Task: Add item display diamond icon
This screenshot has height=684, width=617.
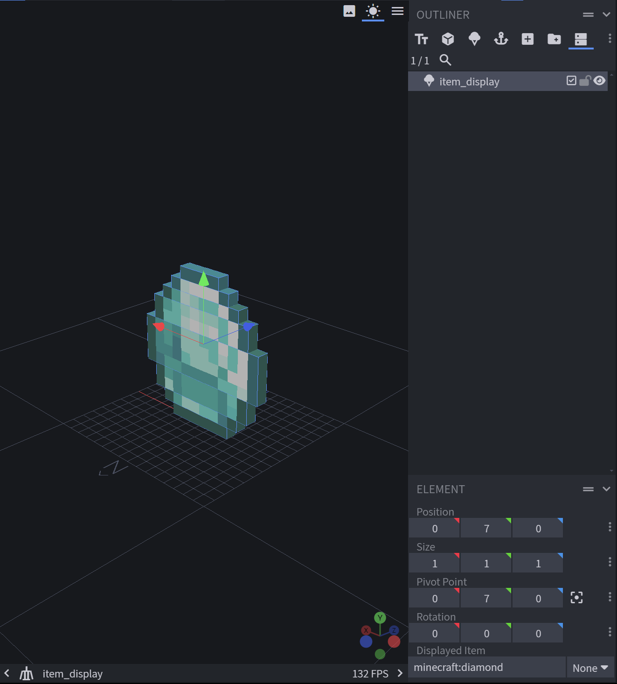Action: coord(474,39)
